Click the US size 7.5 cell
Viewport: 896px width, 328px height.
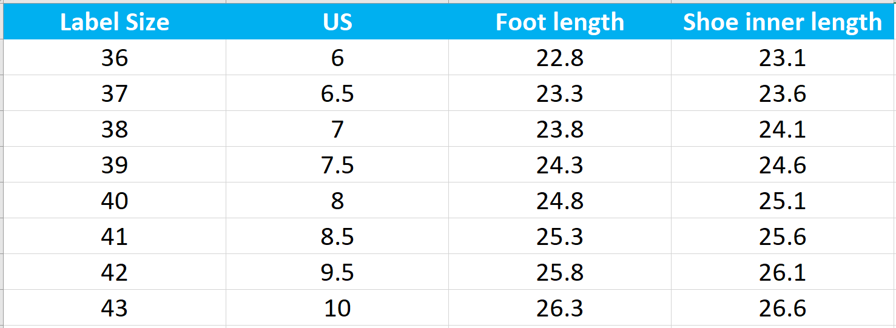337,165
